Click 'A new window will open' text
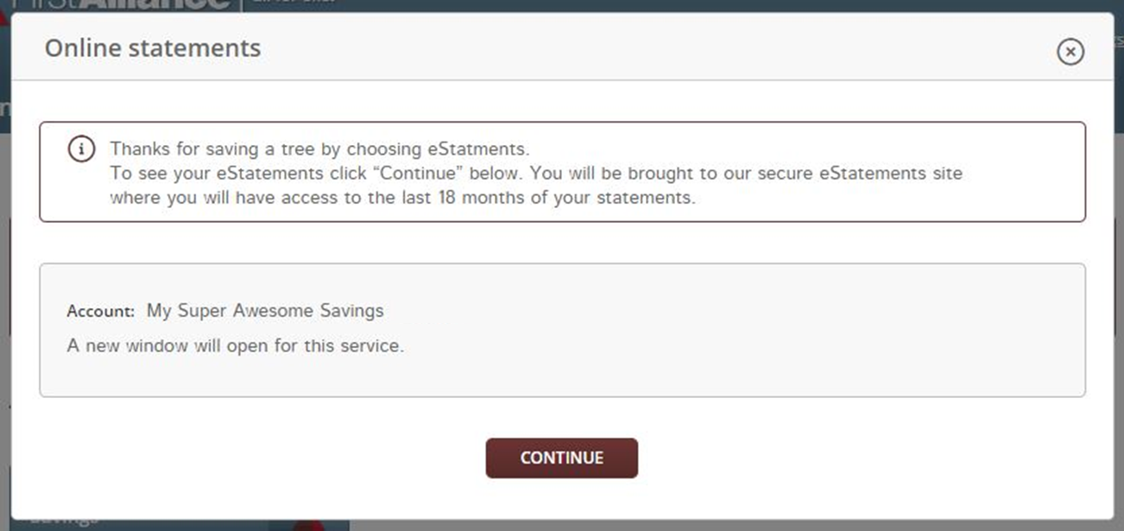The width and height of the screenshot is (1124, 531). (x=235, y=346)
